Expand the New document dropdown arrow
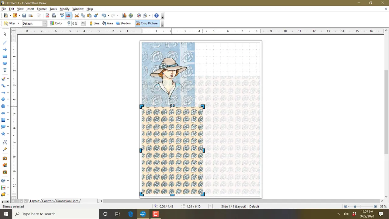Image resolution: width=389 pixels, height=219 pixels. [x=10, y=16]
